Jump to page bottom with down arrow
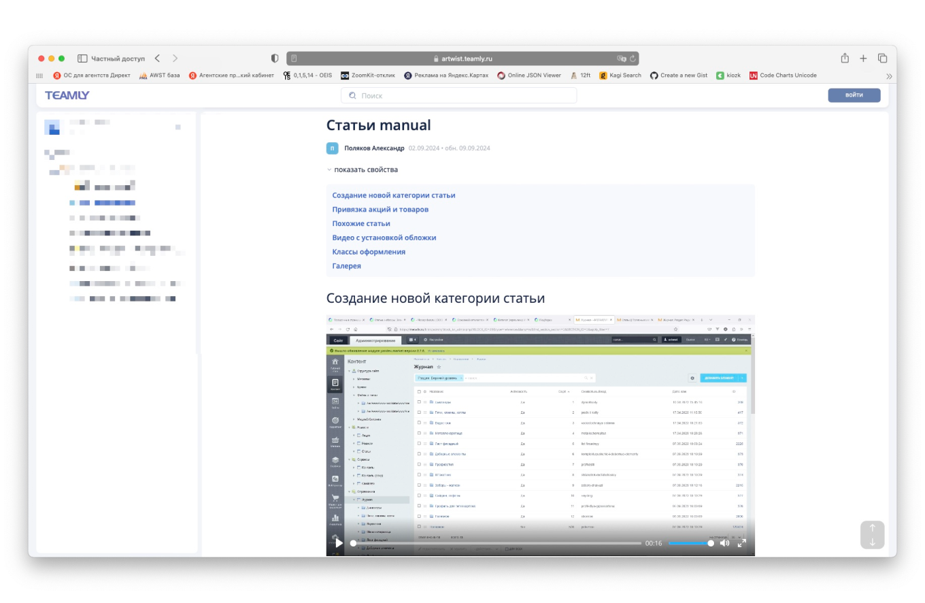Image resolution: width=925 pixels, height=603 pixels. (872, 542)
